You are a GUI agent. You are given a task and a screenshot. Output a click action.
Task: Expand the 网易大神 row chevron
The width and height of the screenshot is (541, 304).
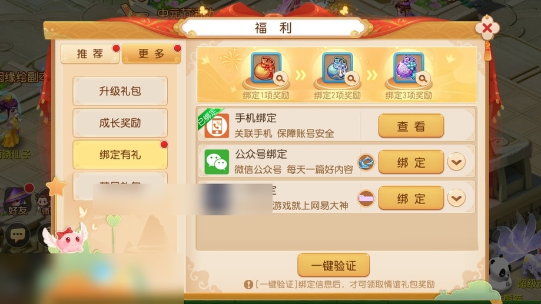click(456, 198)
